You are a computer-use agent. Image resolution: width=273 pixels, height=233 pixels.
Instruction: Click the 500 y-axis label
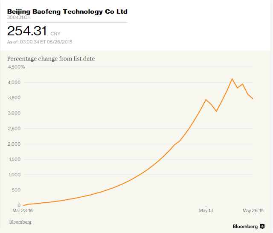tap(16, 190)
